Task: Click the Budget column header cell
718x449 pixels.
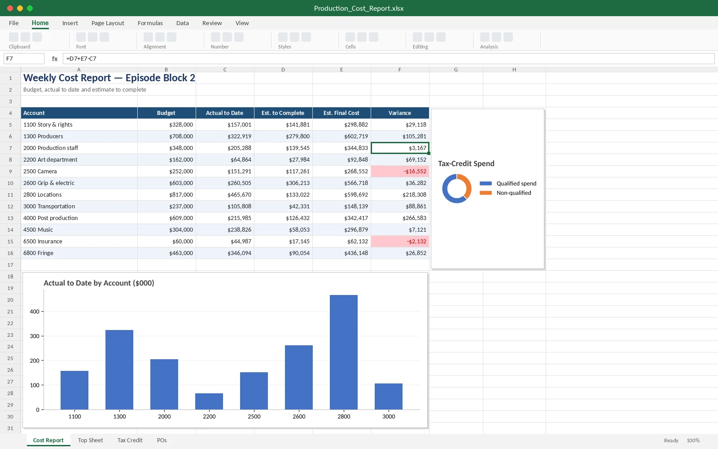Action: point(166,113)
